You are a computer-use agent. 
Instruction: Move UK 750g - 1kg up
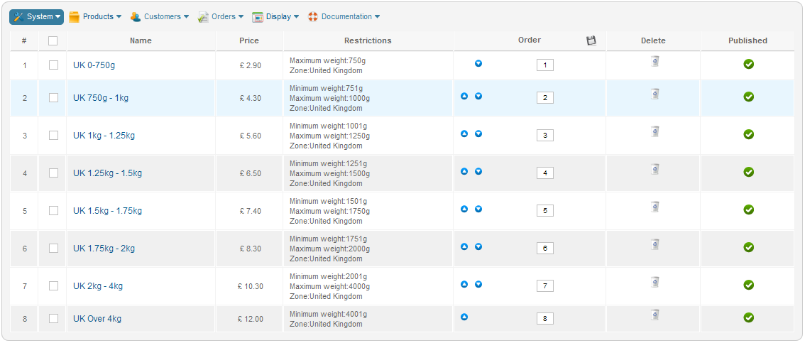click(464, 96)
